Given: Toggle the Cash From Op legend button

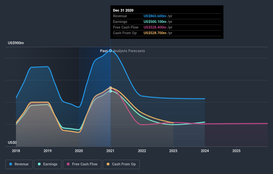Looking at the screenshot, I should 121,164.
